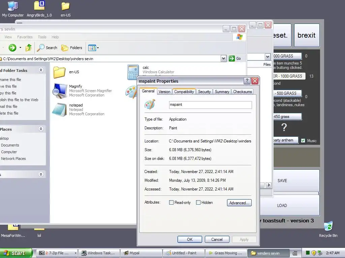This screenshot has width=345, height=258.
Task: Switch to Windows Task Manager in the taskbar
Action: [99, 253]
